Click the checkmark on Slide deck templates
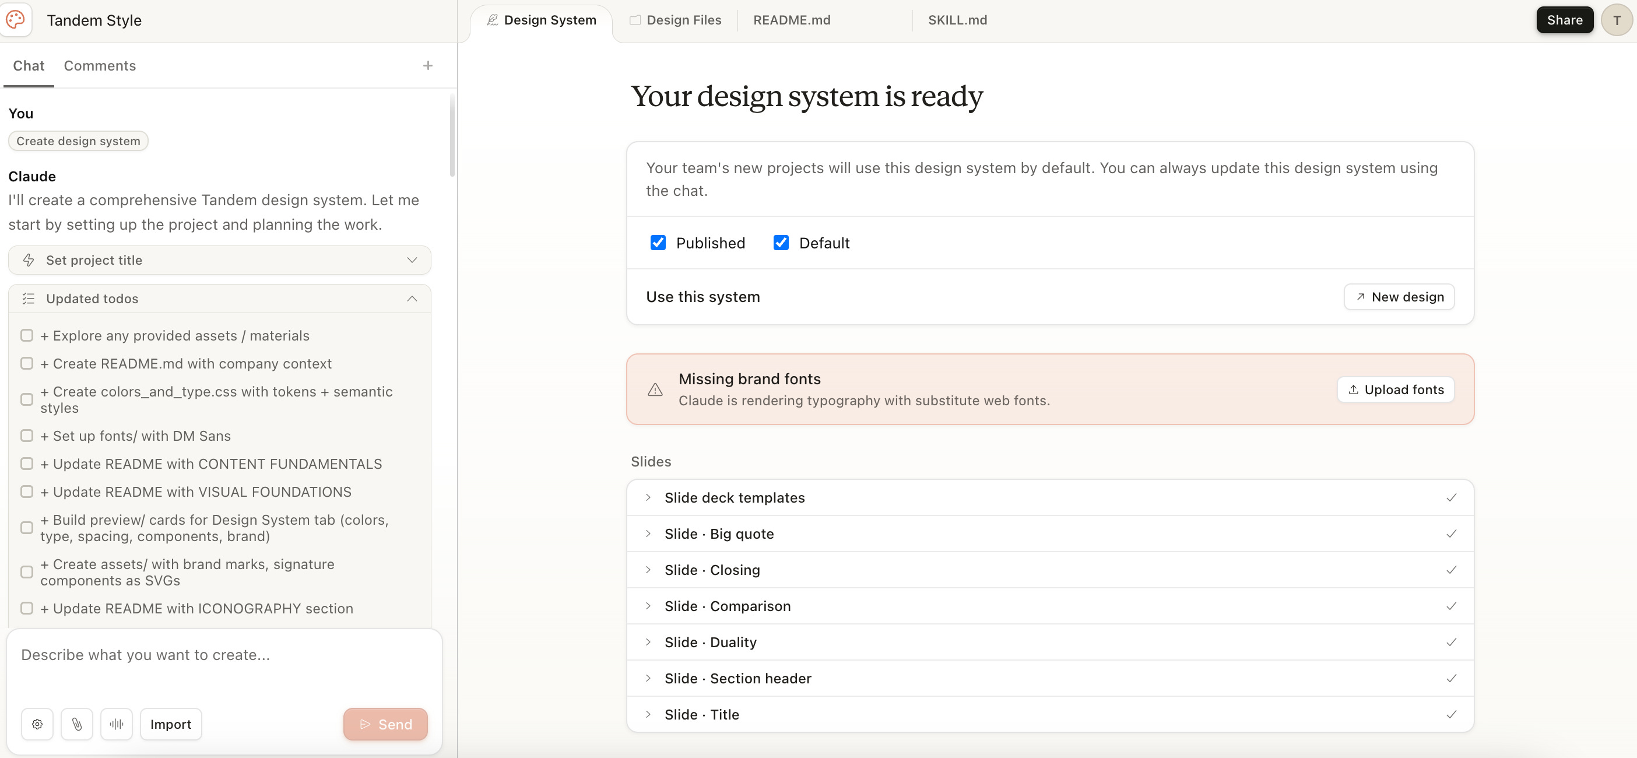Screen dimensions: 1637x758 1452,497
